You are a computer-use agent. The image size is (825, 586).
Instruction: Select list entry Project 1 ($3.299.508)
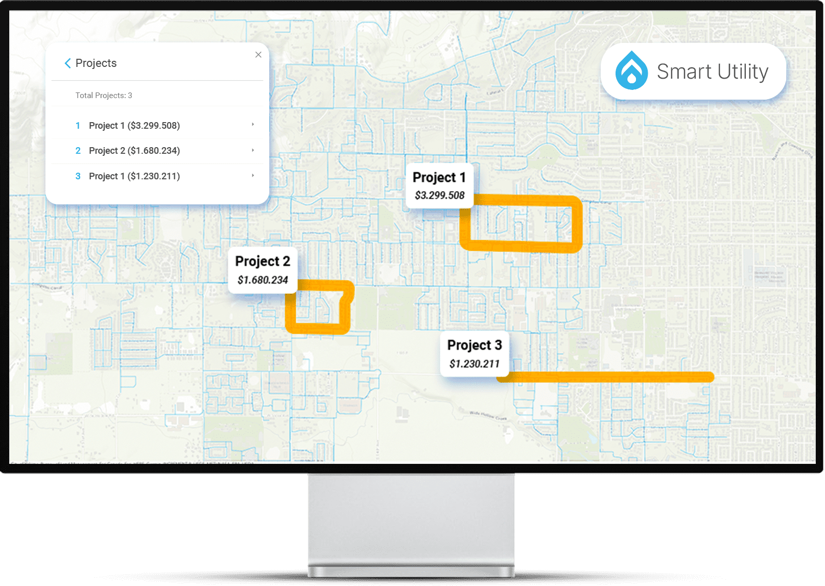click(134, 126)
